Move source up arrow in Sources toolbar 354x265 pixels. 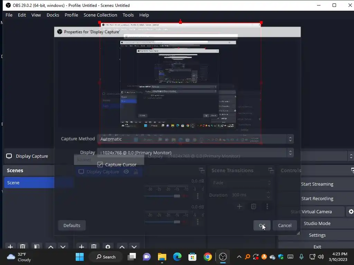(122, 247)
